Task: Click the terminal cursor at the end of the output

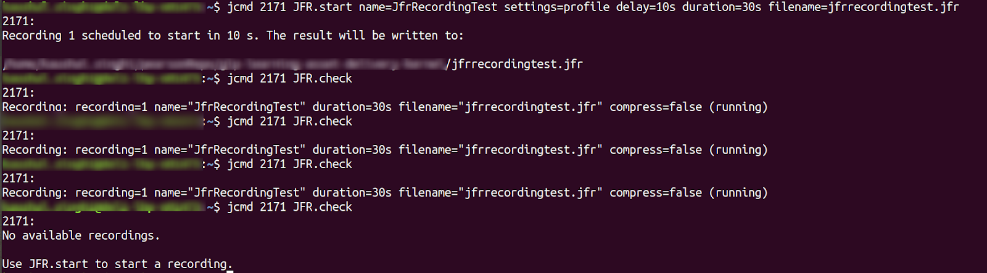Action: pos(231,265)
